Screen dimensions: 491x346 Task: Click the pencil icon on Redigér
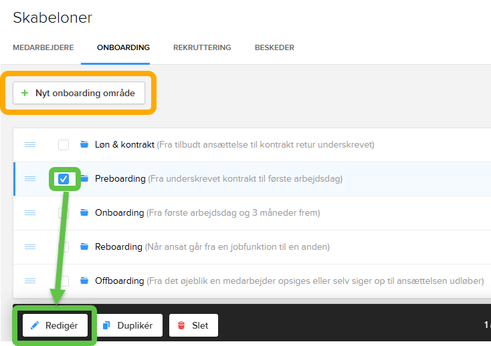(34, 325)
